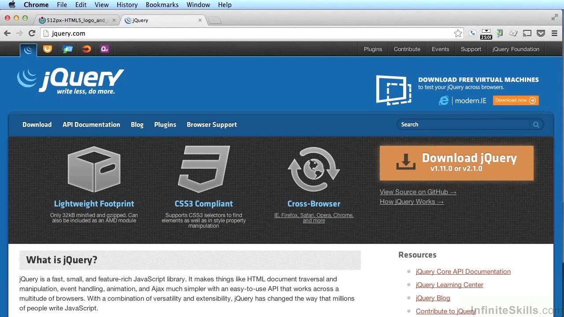Bookmark page with star icon
Screen dimensions: 564x317
pos(458,33)
